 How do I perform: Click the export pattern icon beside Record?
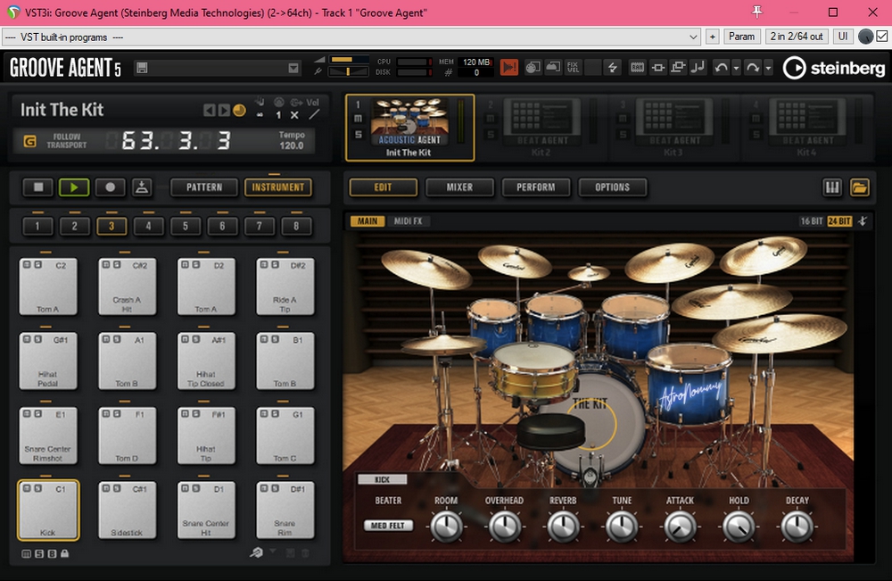(x=142, y=187)
